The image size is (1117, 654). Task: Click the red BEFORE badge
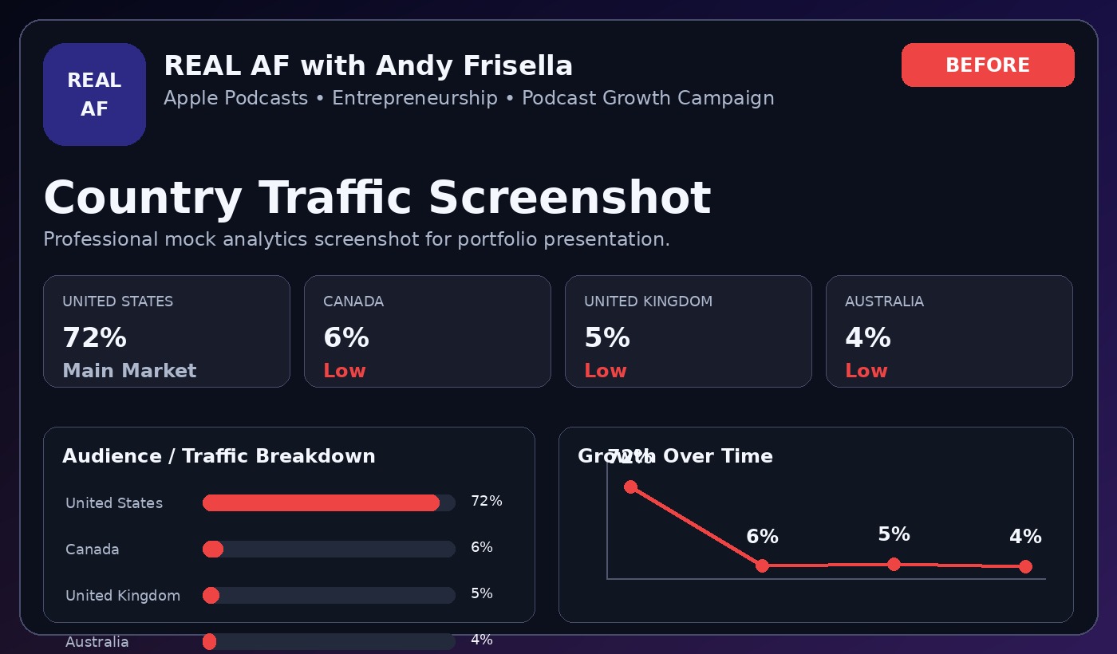(x=988, y=65)
